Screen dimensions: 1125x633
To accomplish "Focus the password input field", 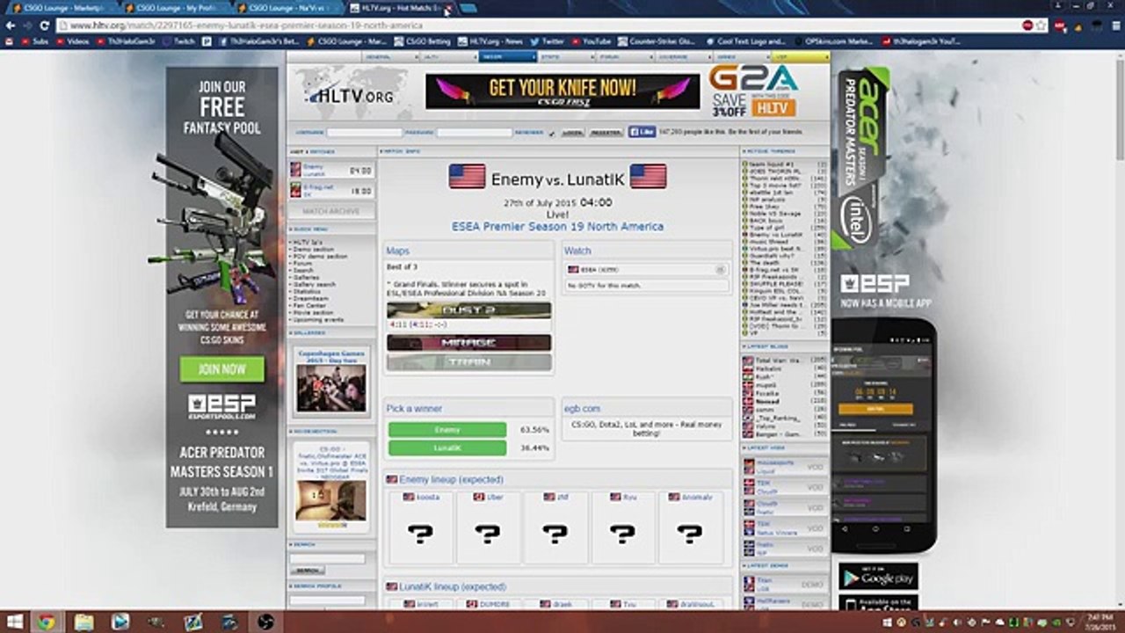I will coord(474,133).
